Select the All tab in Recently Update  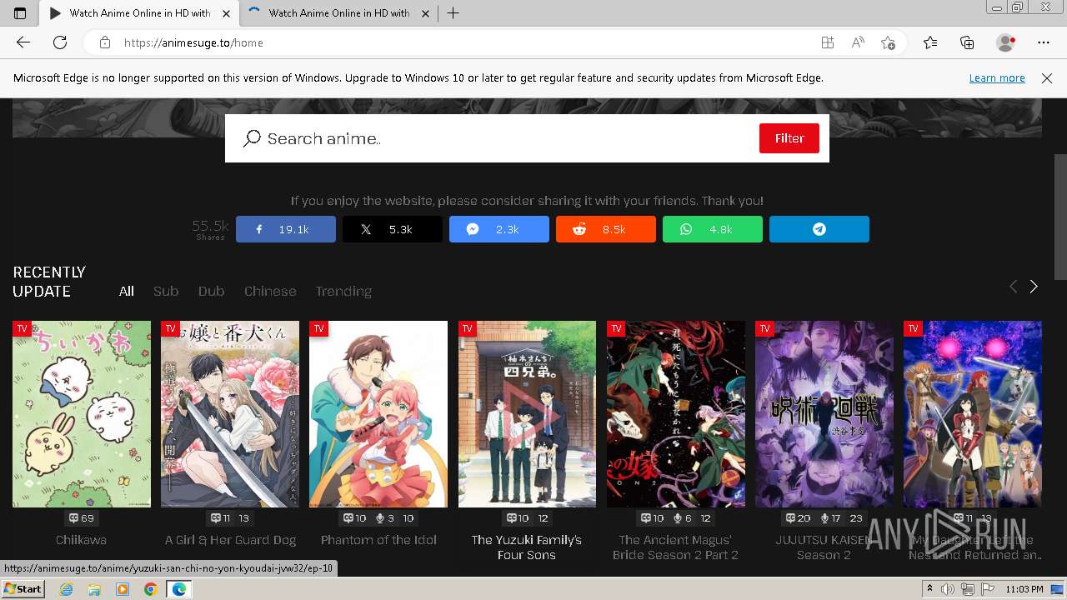(x=127, y=291)
